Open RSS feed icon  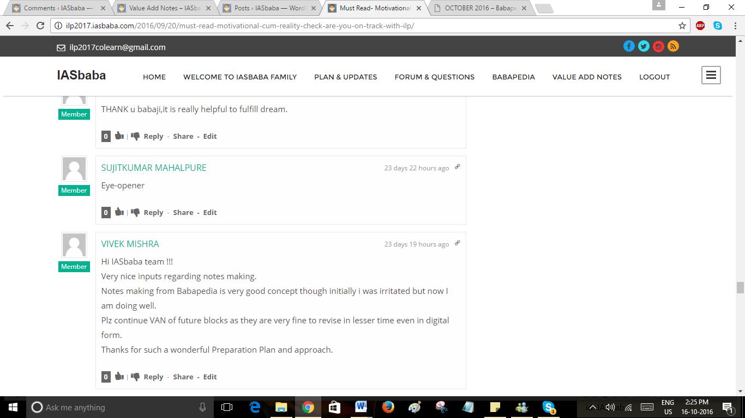click(x=673, y=46)
